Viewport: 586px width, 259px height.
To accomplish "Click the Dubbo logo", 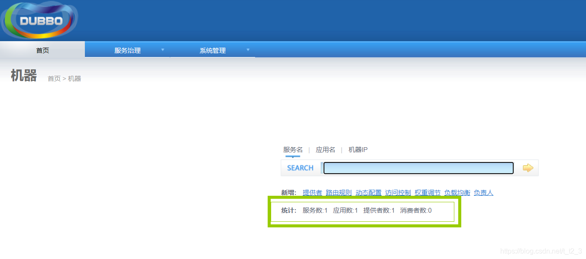I will 39,20.
